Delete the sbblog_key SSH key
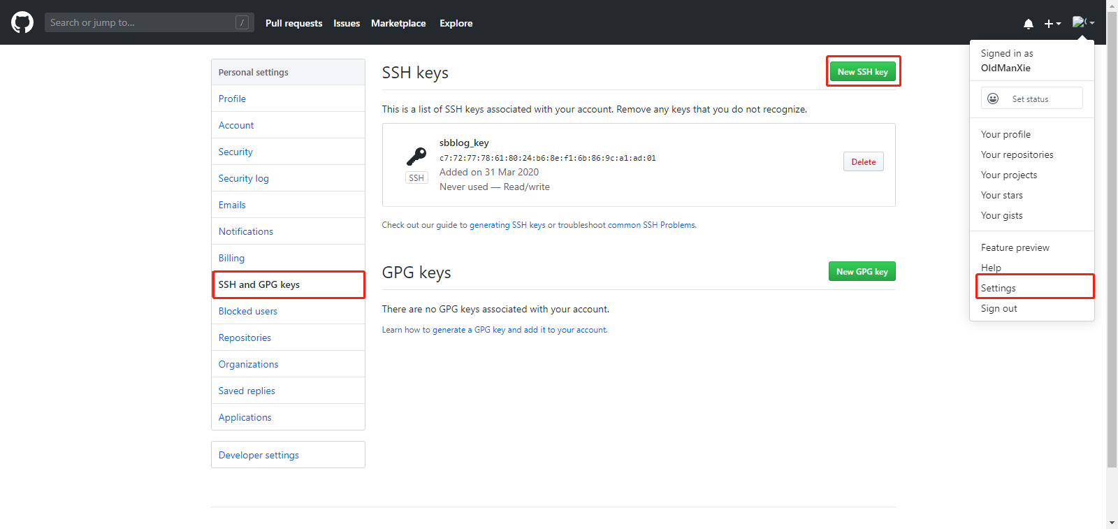Image resolution: width=1118 pixels, height=529 pixels. [864, 161]
